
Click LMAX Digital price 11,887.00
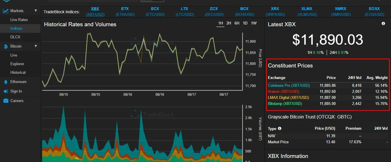pos(328,98)
